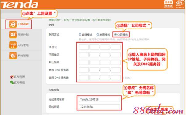Focus second octet box of 首选 DNS 服务器
This screenshot has width=186, height=115.
pyautogui.click(x=95, y=70)
